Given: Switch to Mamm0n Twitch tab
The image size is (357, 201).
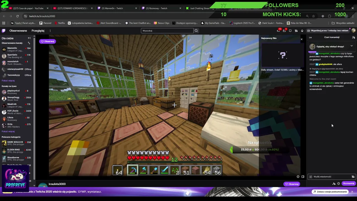Looking at the screenshot, I should [x=117, y=8].
